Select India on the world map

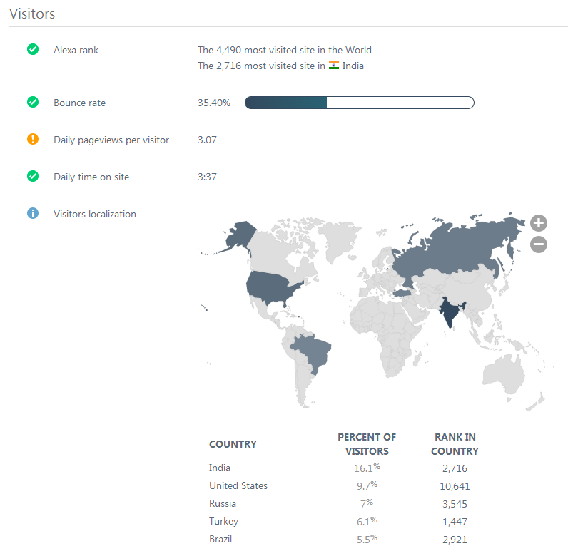click(449, 313)
